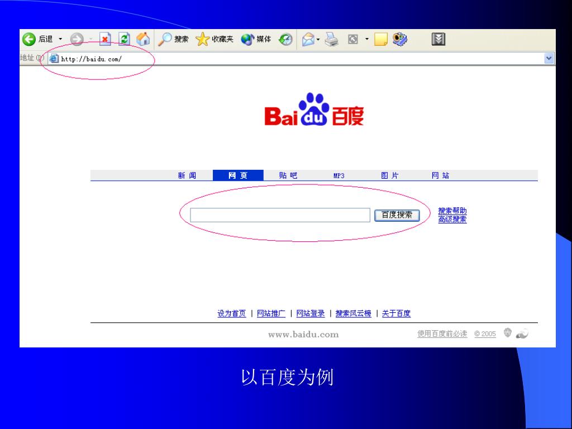
Task: Click the IE page icon in address bar
Action: [54, 58]
